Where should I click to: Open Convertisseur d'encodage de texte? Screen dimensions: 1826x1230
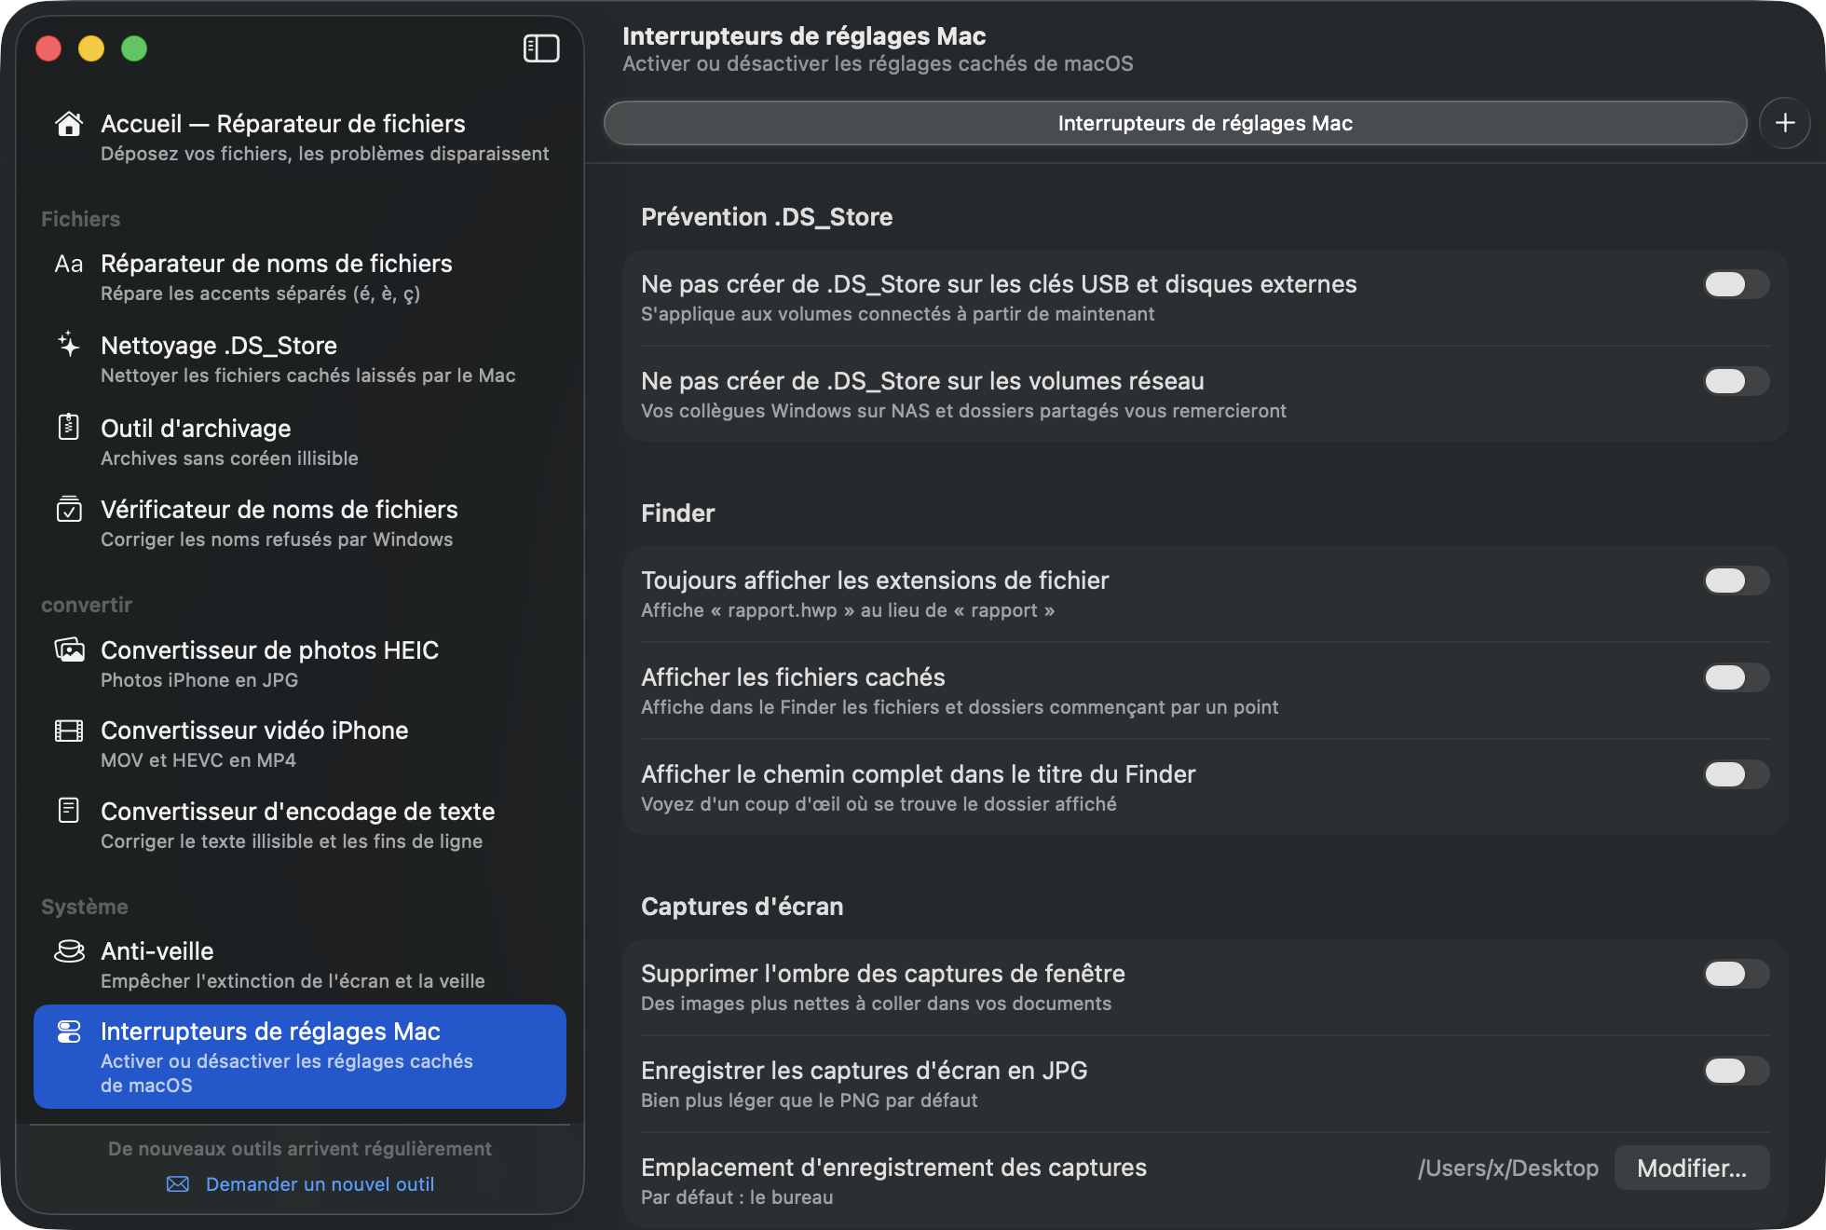(x=300, y=825)
